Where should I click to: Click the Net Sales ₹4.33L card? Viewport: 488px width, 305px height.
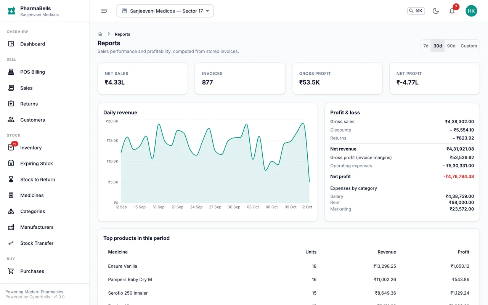coord(143,79)
